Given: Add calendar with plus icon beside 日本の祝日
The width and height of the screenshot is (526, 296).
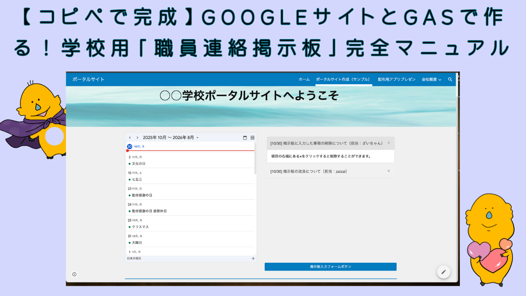Looking at the screenshot, I should (x=253, y=259).
